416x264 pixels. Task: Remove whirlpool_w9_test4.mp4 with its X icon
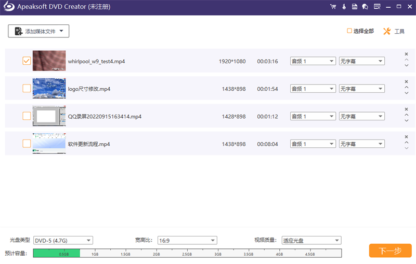click(406, 54)
